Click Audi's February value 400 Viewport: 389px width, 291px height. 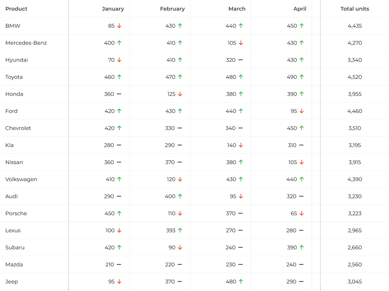pyautogui.click(x=170, y=196)
